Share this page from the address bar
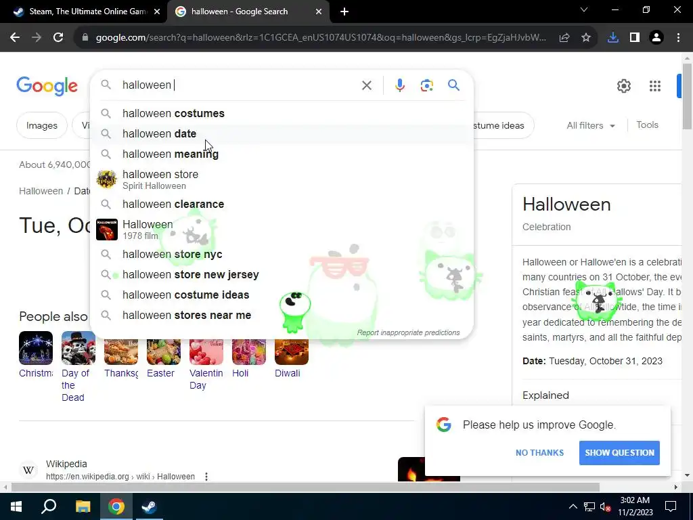693x520 pixels. point(564,38)
